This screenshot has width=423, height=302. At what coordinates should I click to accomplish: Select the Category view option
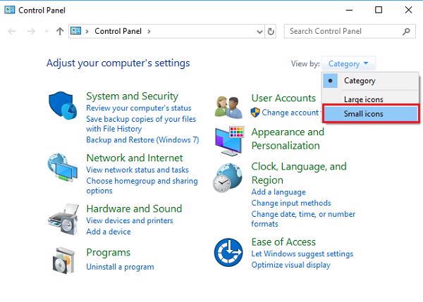(x=360, y=81)
